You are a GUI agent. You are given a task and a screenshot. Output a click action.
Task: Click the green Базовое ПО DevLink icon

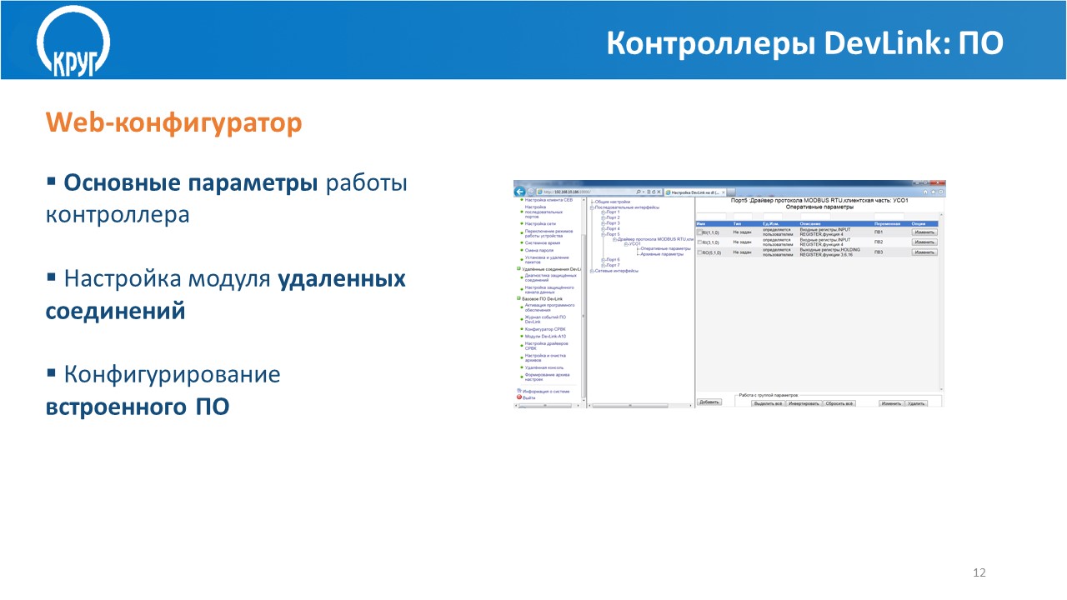[x=518, y=298]
